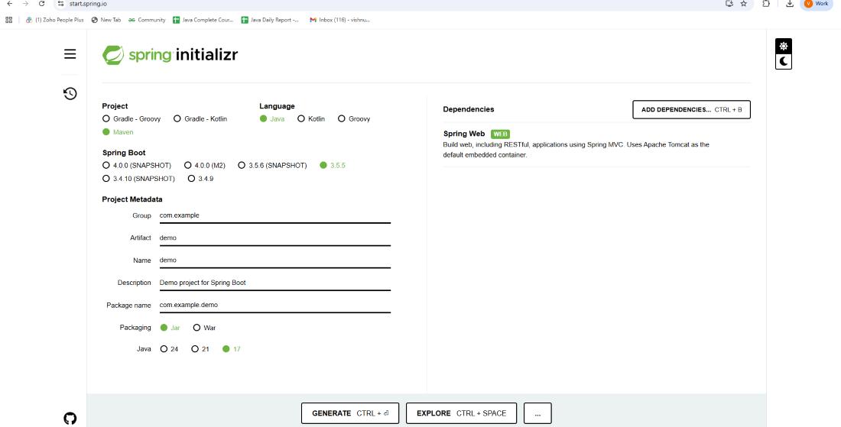Click the Explore button
The height and width of the screenshot is (427, 841).
pyautogui.click(x=461, y=413)
